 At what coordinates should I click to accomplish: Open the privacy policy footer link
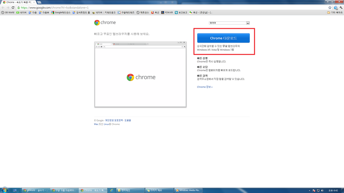[114, 120]
